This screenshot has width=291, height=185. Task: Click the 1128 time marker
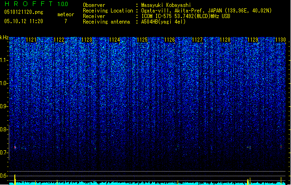[x=225, y=40]
